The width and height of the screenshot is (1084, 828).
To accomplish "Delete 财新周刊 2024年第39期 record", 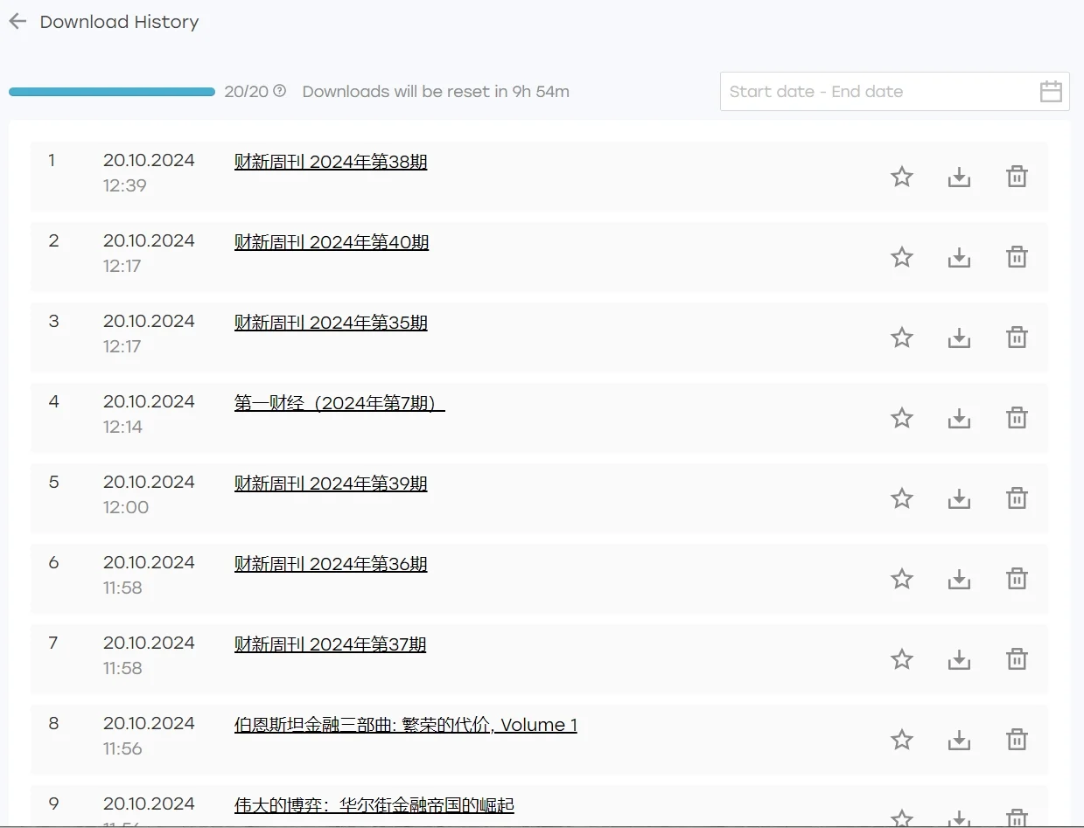I will [1017, 498].
